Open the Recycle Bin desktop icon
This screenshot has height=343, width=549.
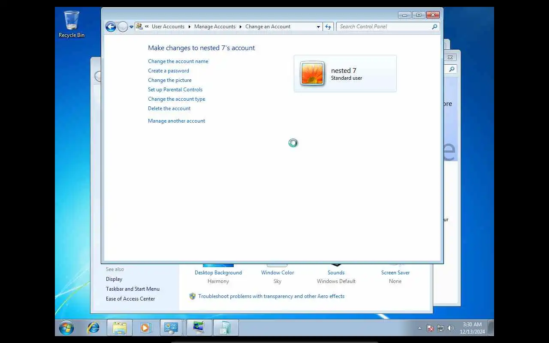72,24
